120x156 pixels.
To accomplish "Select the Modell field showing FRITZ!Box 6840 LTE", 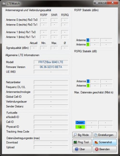I will (51, 62).
